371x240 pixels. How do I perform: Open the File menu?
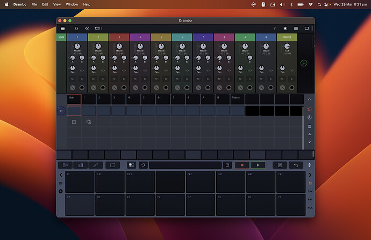click(x=34, y=4)
